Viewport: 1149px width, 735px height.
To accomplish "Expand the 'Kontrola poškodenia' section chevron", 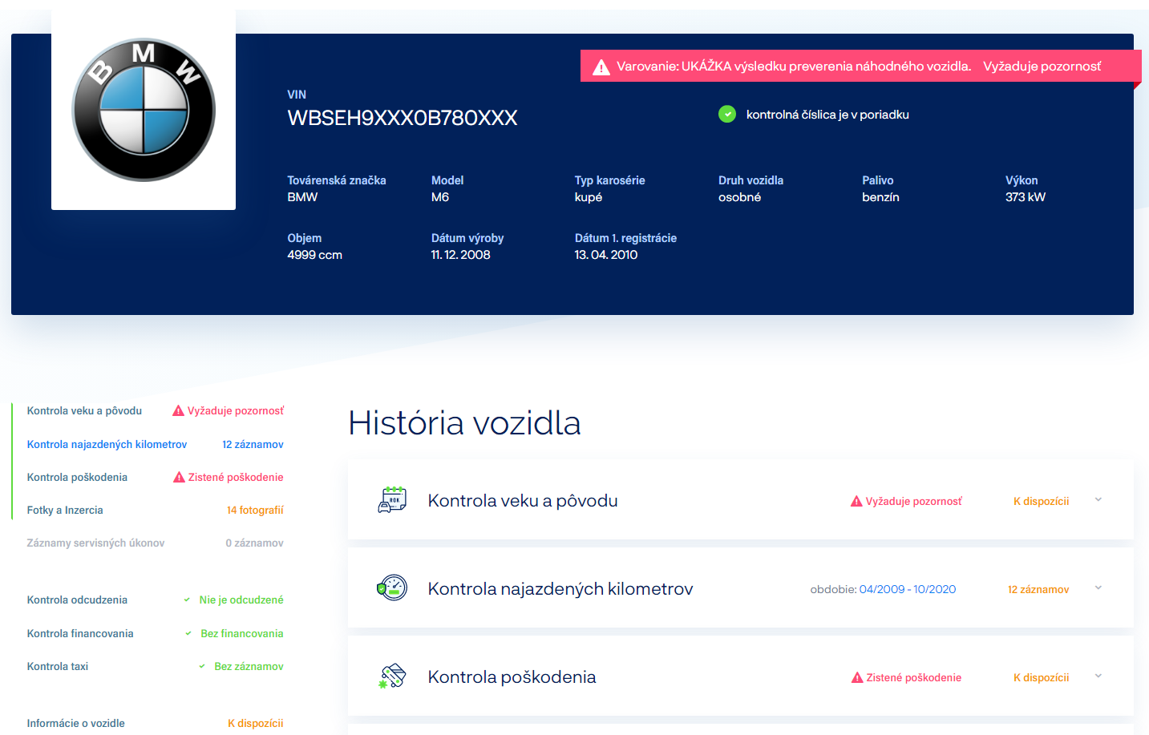I will click(1098, 676).
